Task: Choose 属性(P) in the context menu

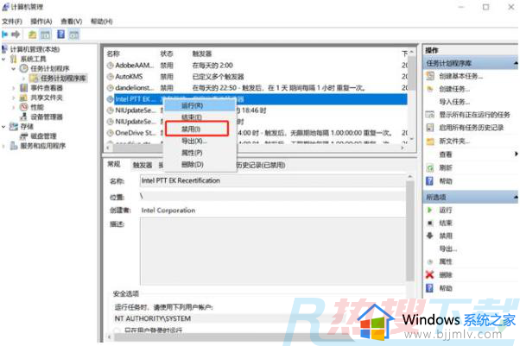Action: coord(200,153)
